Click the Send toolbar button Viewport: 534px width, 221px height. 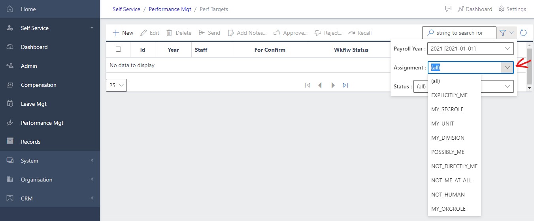tap(209, 33)
